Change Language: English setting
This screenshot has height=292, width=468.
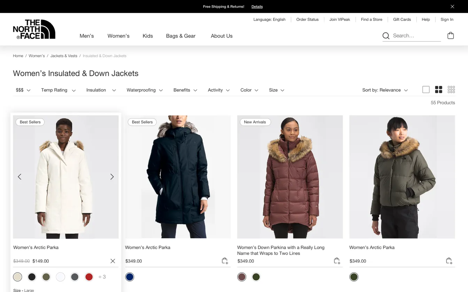tap(270, 19)
